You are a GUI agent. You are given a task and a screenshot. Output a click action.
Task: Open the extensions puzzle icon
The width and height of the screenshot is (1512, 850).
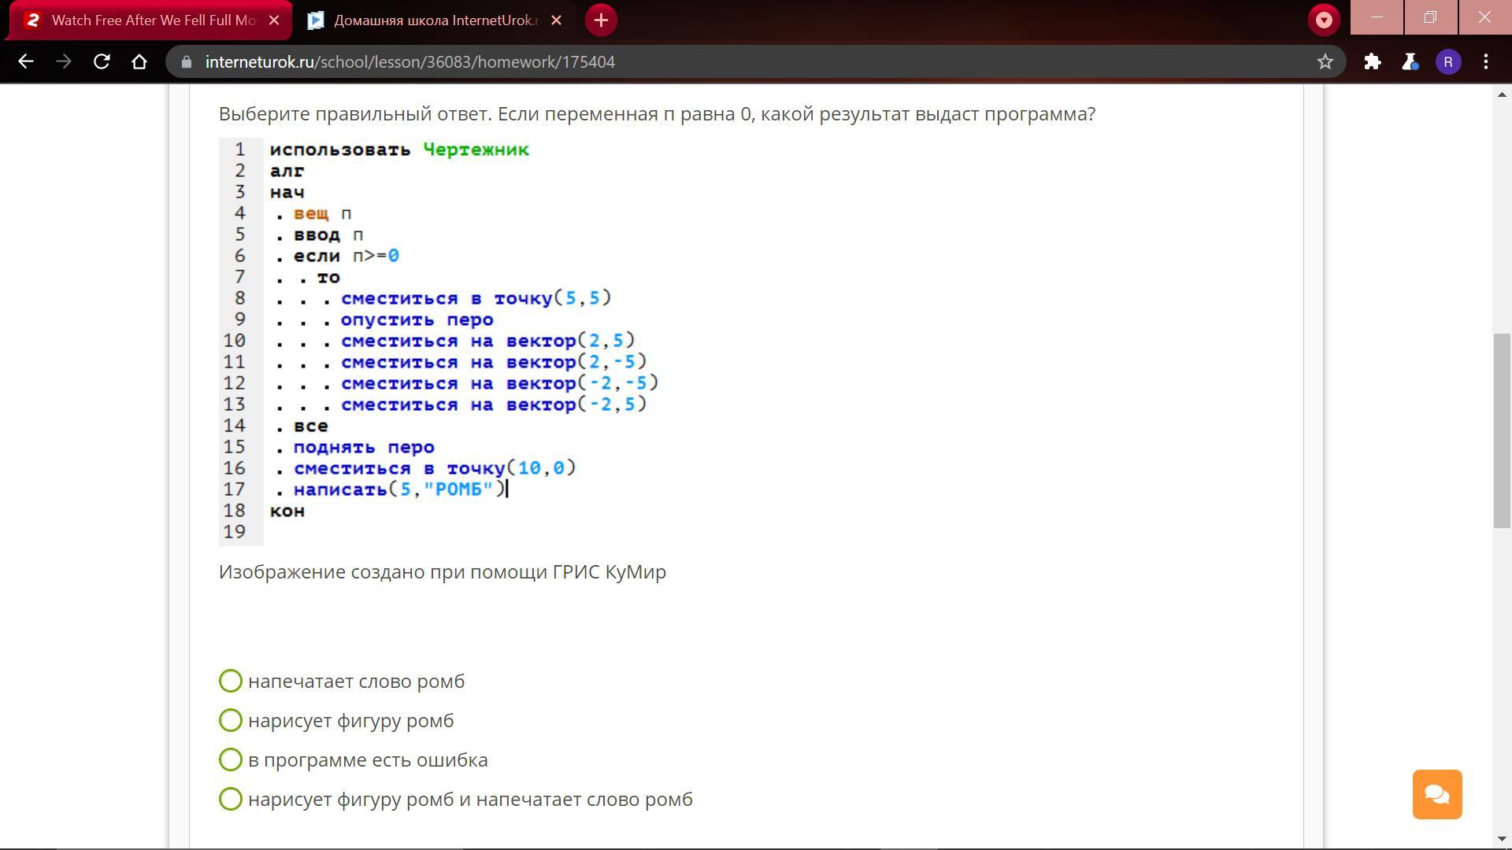click(1373, 61)
